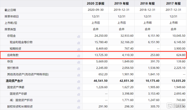Click the 应收账款 row label
Image resolution: width=187 pixels, height=110 pixels.
[12, 55]
